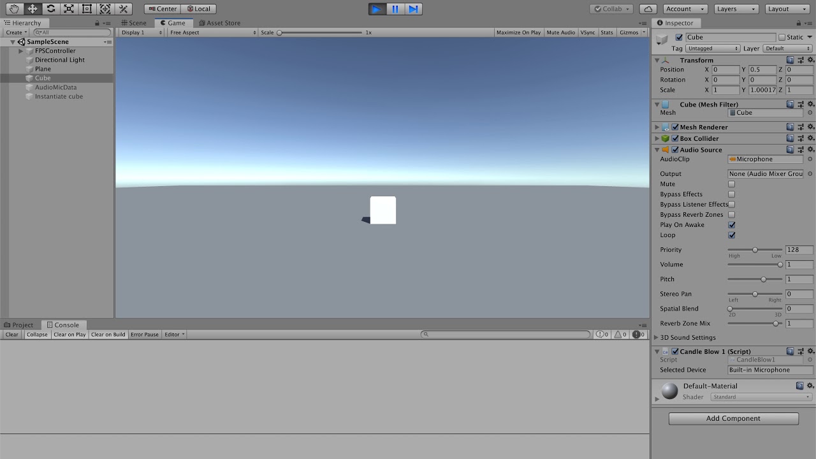Open Mesh Renderer settings gear
Image resolution: width=816 pixels, height=459 pixels.
(x=811, y=127)
